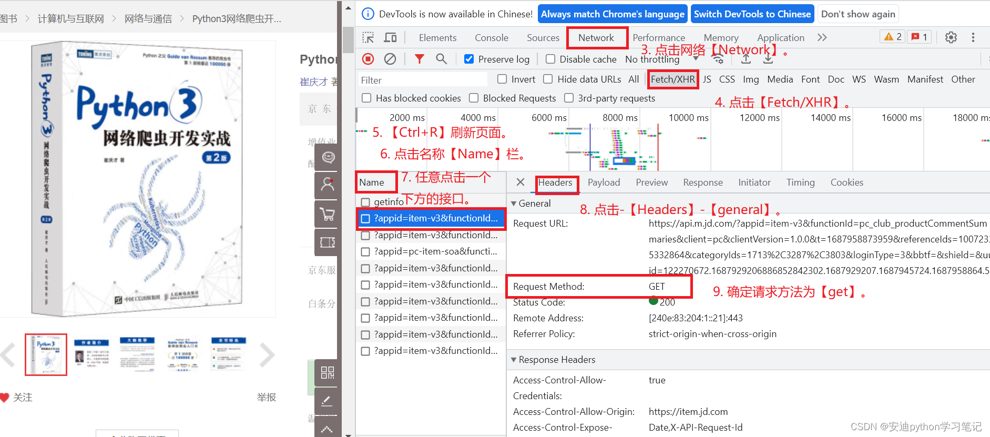The height and width of the screenshot is (437, 990).
Task: Switch to the Elements tab
Action: (437, 37)
